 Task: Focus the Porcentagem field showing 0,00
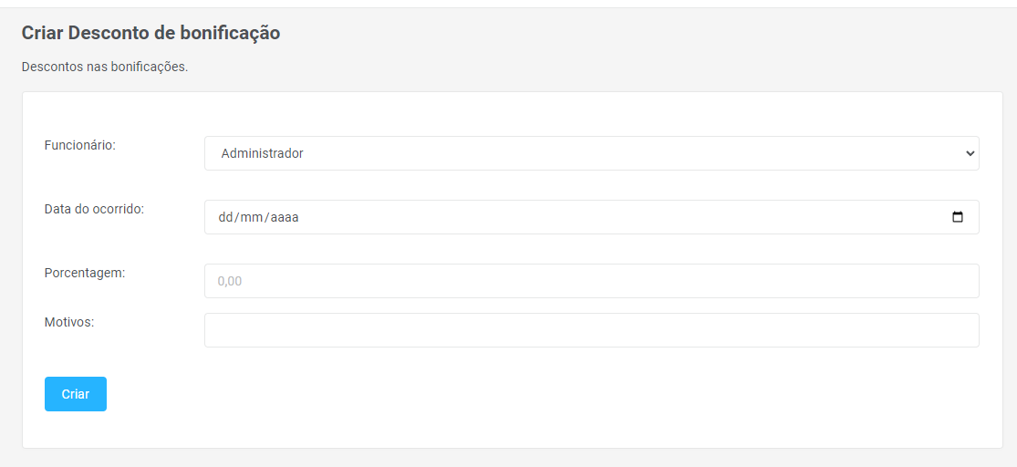pos(591,281)
